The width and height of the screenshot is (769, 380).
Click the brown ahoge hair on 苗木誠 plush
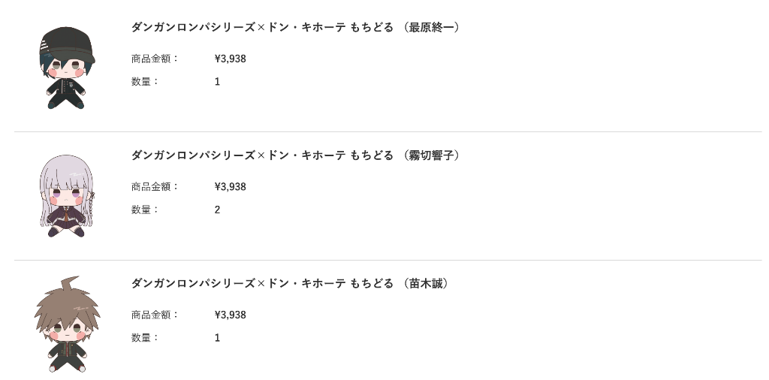(70, 283)
